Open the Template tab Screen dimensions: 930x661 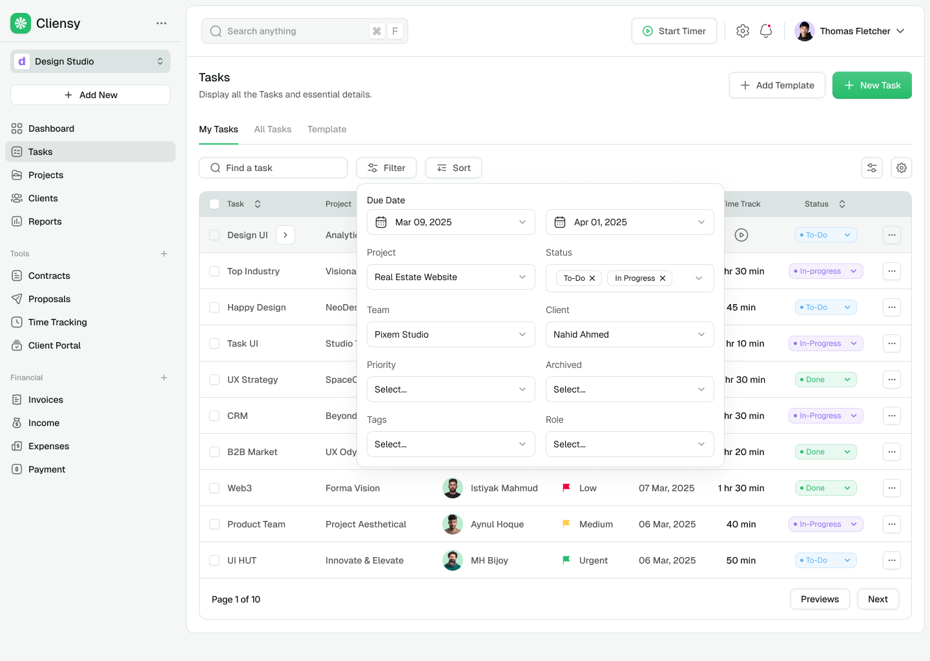(x=327, y=129)
